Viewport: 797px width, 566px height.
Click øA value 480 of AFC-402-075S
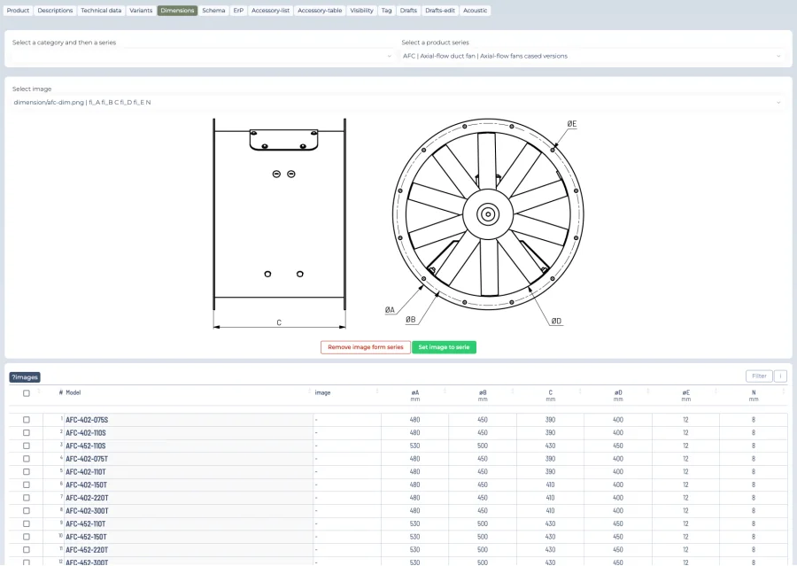(x=414, y=420)
